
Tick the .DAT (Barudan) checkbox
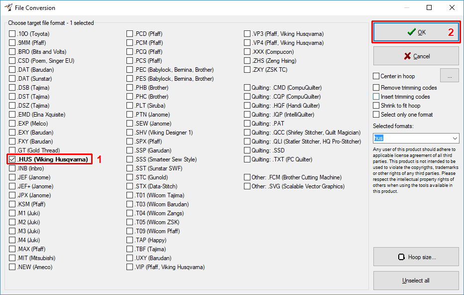pos(12,70)
